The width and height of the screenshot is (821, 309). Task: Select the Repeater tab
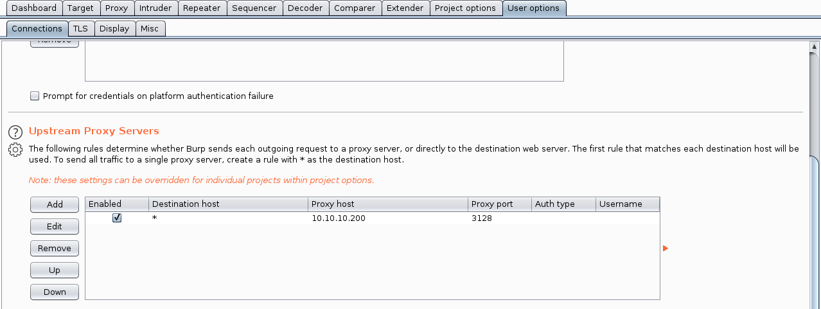[x=202, y=8]
